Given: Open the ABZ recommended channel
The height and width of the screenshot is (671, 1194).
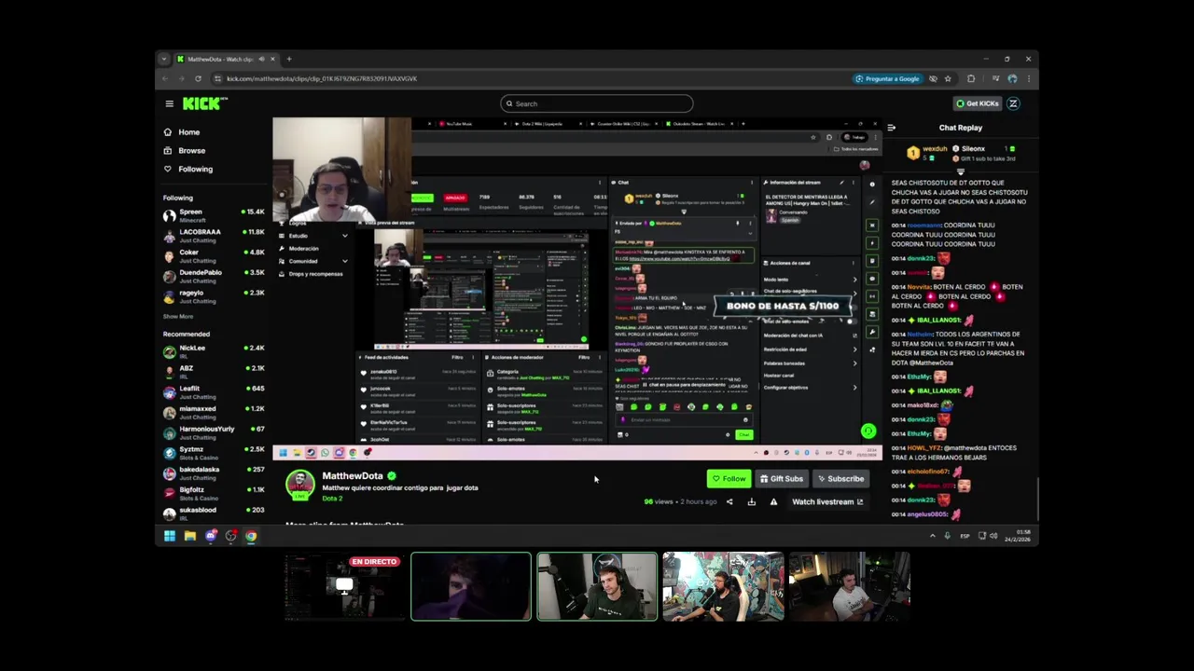Looking at the screenshot, I should (x=214, y=372).
